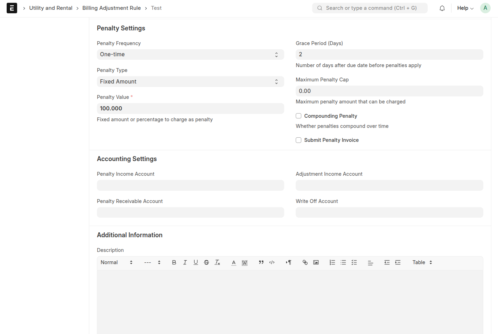Open the Normal heading style dropdown
Image resolution: width=498 pixels, height=334 pixels.
point(117,262)
